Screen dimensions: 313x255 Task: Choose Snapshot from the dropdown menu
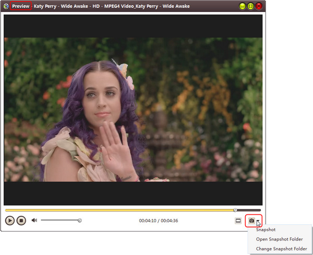(x=266, y=229)
